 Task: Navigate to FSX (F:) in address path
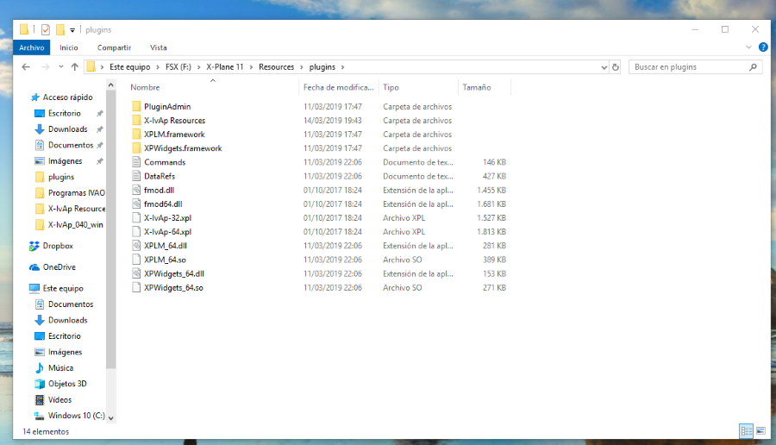tap(178, 66)
